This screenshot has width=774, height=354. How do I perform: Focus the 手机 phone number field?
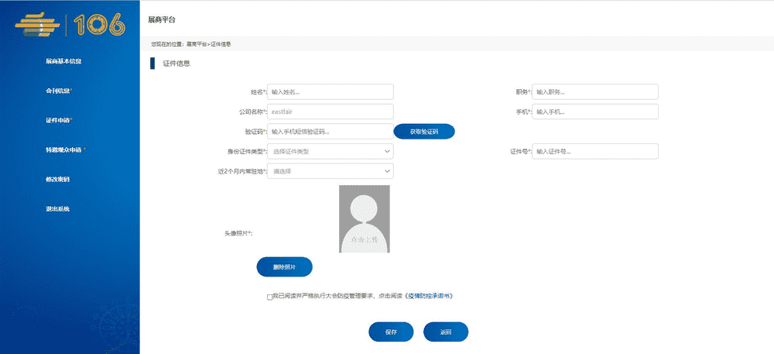click(594, 112)
